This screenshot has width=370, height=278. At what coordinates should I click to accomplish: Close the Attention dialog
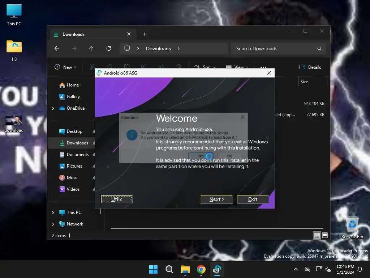242,117
